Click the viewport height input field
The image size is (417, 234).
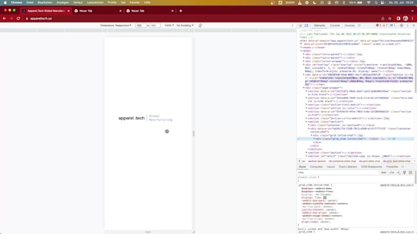click(155, 26)
